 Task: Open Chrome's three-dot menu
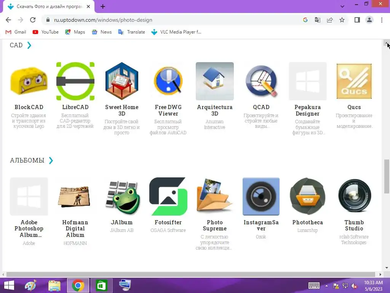click(382, 20)
